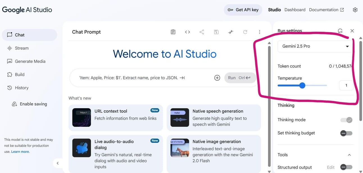The image size is (363, 173).
Task: Click the Temperature value field
Action: [x=346, y=85]
